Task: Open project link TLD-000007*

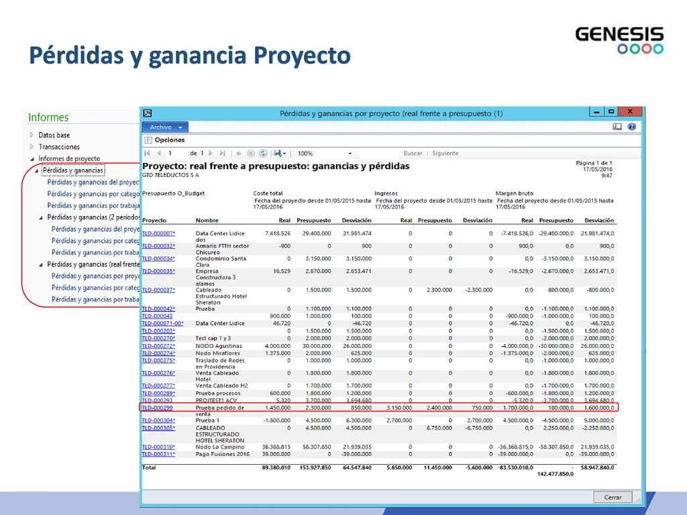Action: 158,233
